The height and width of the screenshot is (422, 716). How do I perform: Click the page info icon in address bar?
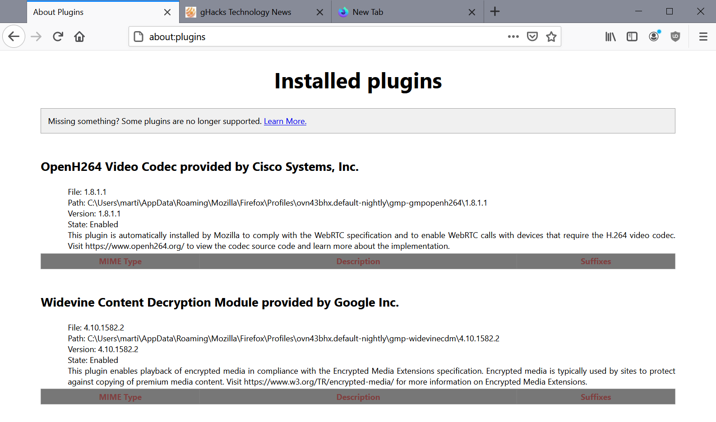[139, 37]
